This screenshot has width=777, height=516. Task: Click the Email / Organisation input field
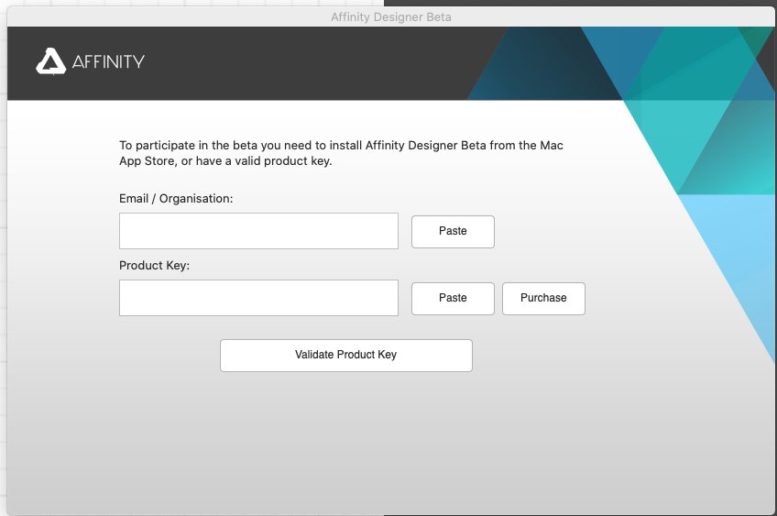coord(258,231)
